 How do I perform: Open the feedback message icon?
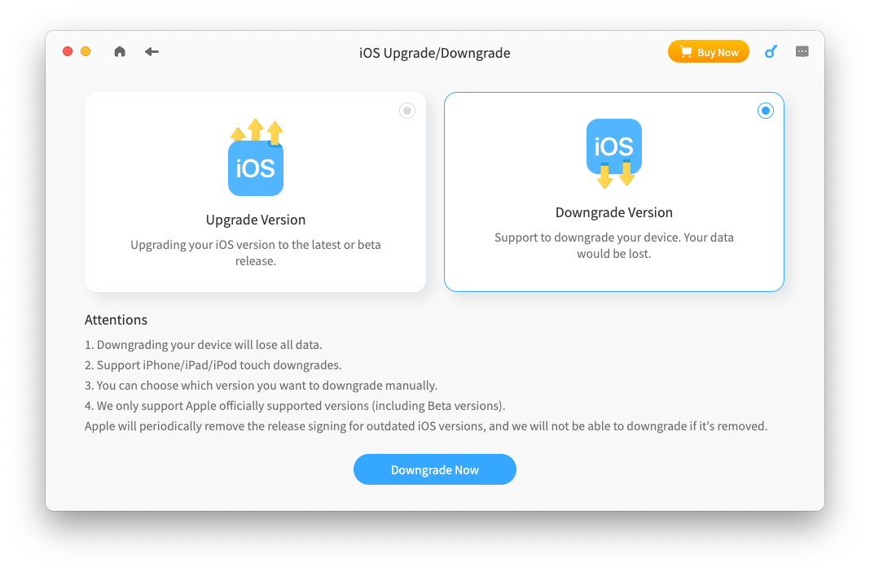[802, 52]
